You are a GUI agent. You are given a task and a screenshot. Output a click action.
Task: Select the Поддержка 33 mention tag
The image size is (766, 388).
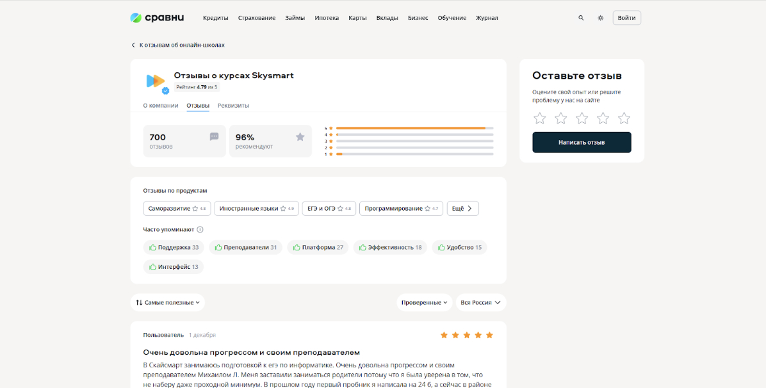click(x=174, y=247)
